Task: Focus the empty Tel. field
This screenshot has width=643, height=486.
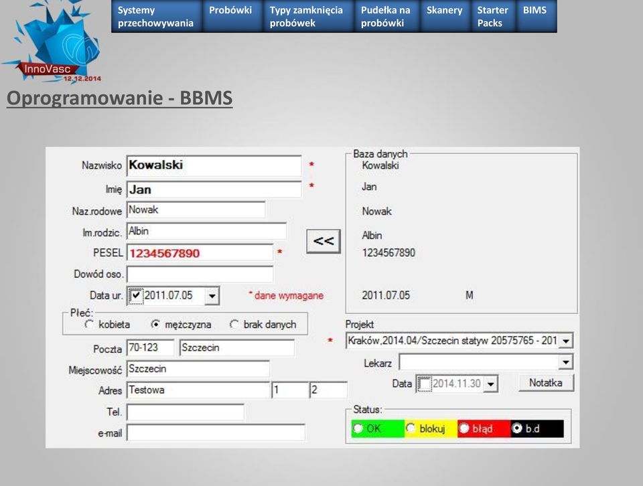Action: (x=186, y=412)
